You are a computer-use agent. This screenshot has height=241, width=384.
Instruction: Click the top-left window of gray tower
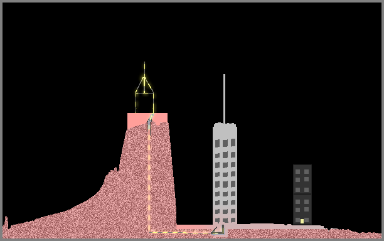point(217,143)
